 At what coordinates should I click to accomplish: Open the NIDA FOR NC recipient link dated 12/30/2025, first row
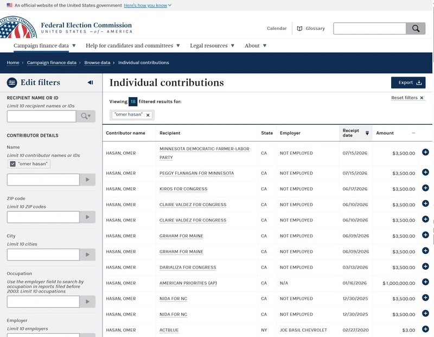pyautogui.click(x=173, y=299)
